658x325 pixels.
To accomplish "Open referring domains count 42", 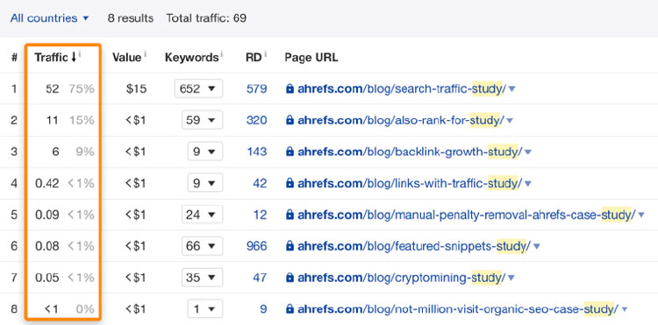I will [x=261, y=183].
